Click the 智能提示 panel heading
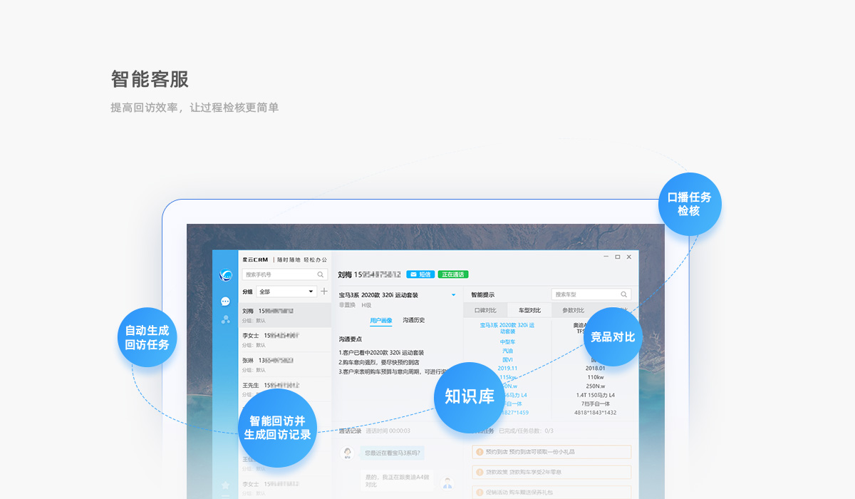 point(482,294)
